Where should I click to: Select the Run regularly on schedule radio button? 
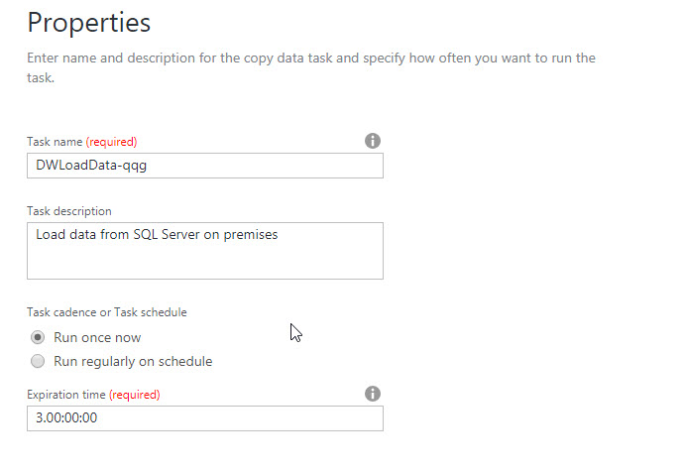coord(38,361)
